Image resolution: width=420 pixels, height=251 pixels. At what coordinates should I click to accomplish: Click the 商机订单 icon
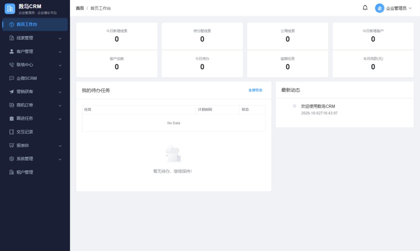[x=12, y=105]
